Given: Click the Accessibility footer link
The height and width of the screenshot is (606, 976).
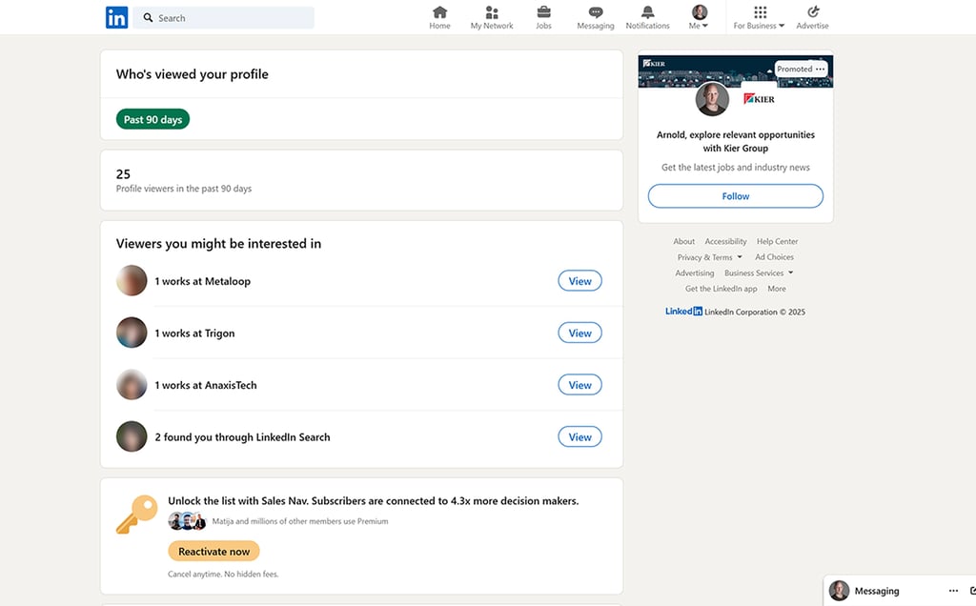Looking at the screenshot, I should [x=725, y=242].
